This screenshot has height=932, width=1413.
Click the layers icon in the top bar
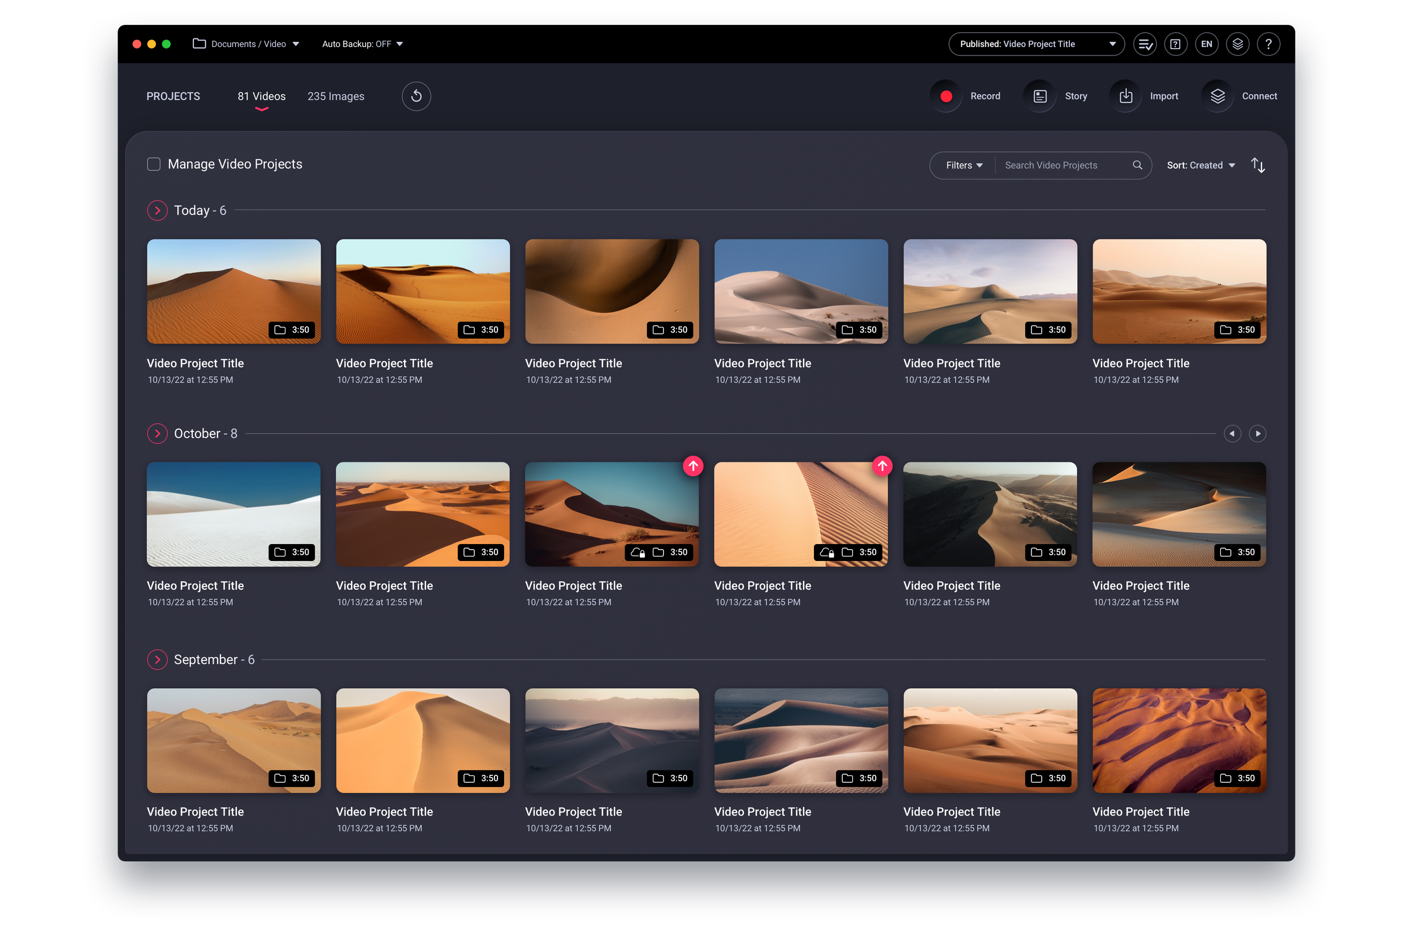coord(1238,44)
